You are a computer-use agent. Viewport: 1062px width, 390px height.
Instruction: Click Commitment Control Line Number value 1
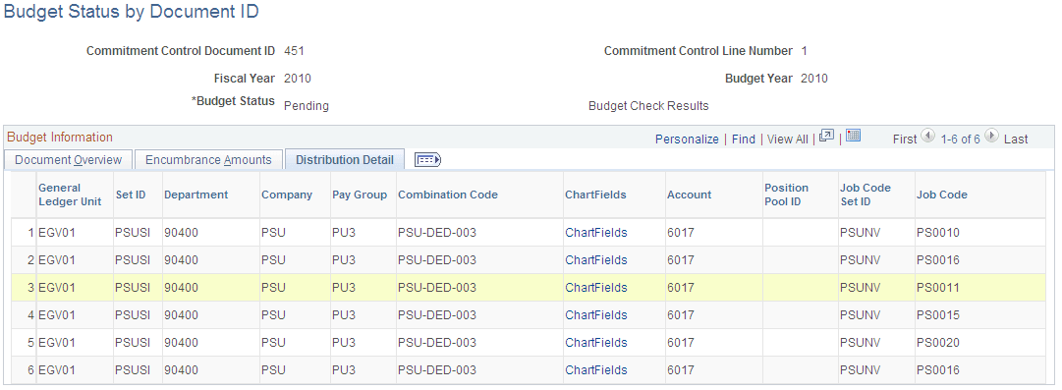804,51
